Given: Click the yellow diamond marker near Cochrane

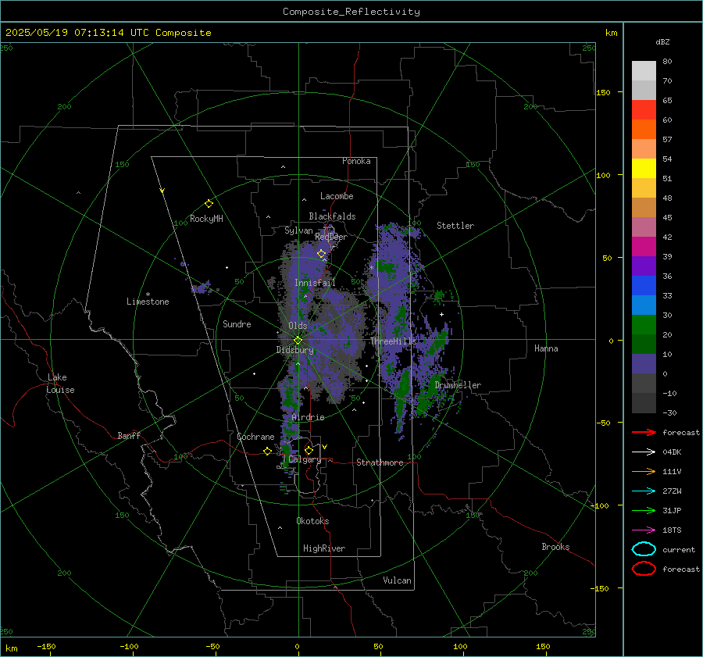Looking at the screenshot, I should pyautogui.click(x=267, y=451).
